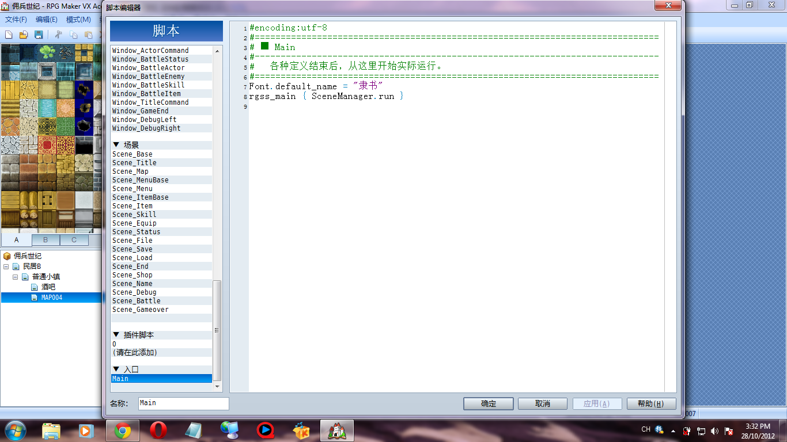This screenshot has width=787, height=442.
Task: Collapse the 普通小镇 map tree node
Action: (x=16, y=277)
